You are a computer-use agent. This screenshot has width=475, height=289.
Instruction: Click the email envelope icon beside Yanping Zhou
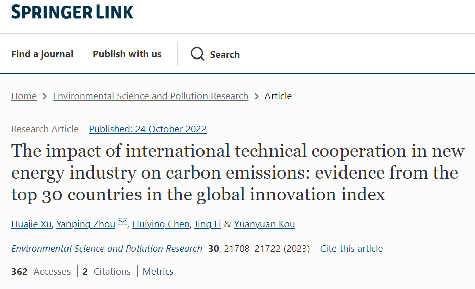pyautogui.click(x=123, y=223)
